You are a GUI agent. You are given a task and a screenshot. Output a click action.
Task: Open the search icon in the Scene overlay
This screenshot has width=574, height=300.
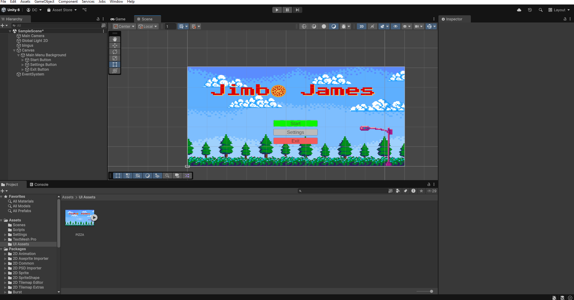167,176
